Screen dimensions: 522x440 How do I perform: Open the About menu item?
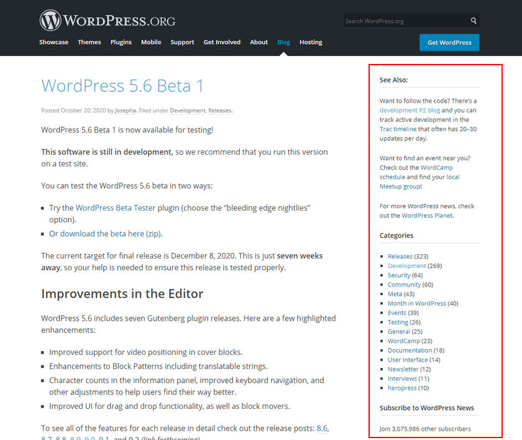pyautogui.click(x=259, y=42)
